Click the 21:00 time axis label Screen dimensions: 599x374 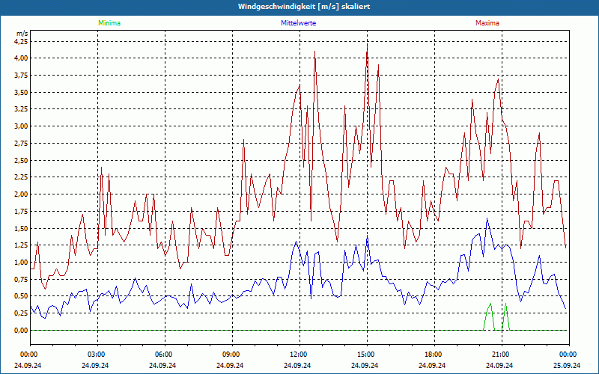tap(501, 355)
